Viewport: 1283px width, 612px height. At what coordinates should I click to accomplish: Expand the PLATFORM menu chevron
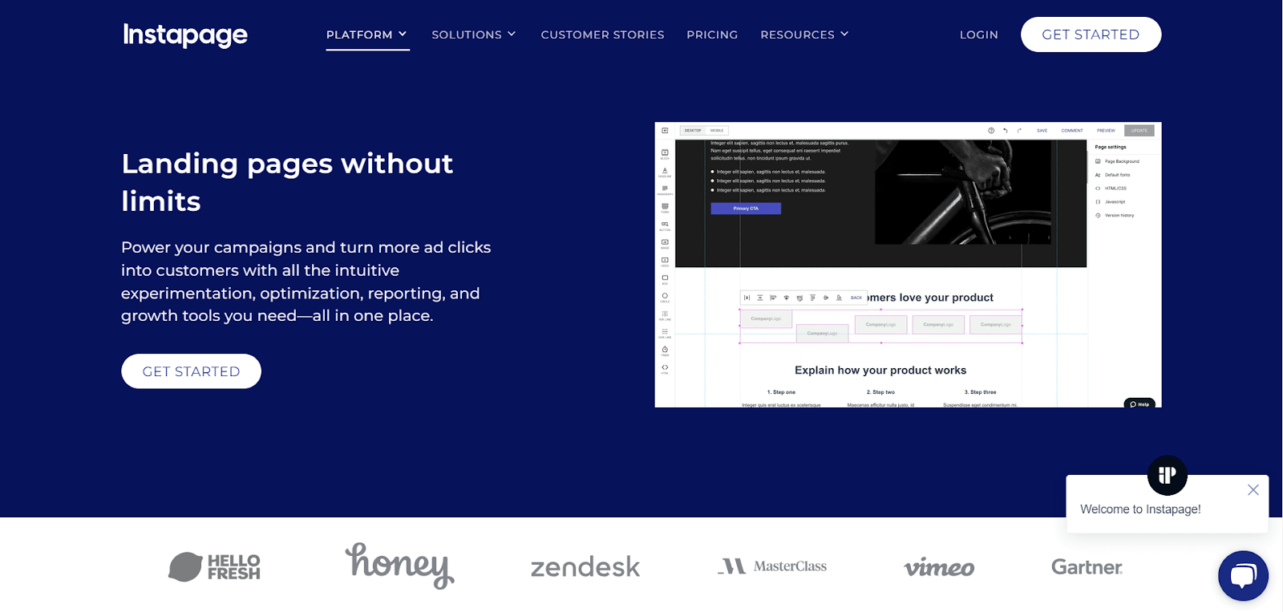[x=403, y=34]
